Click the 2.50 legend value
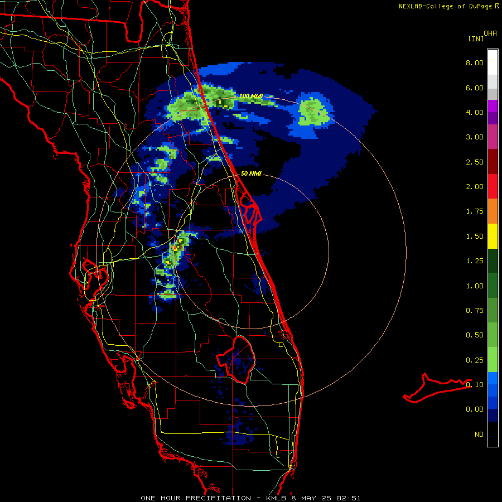 click(475, 162)
